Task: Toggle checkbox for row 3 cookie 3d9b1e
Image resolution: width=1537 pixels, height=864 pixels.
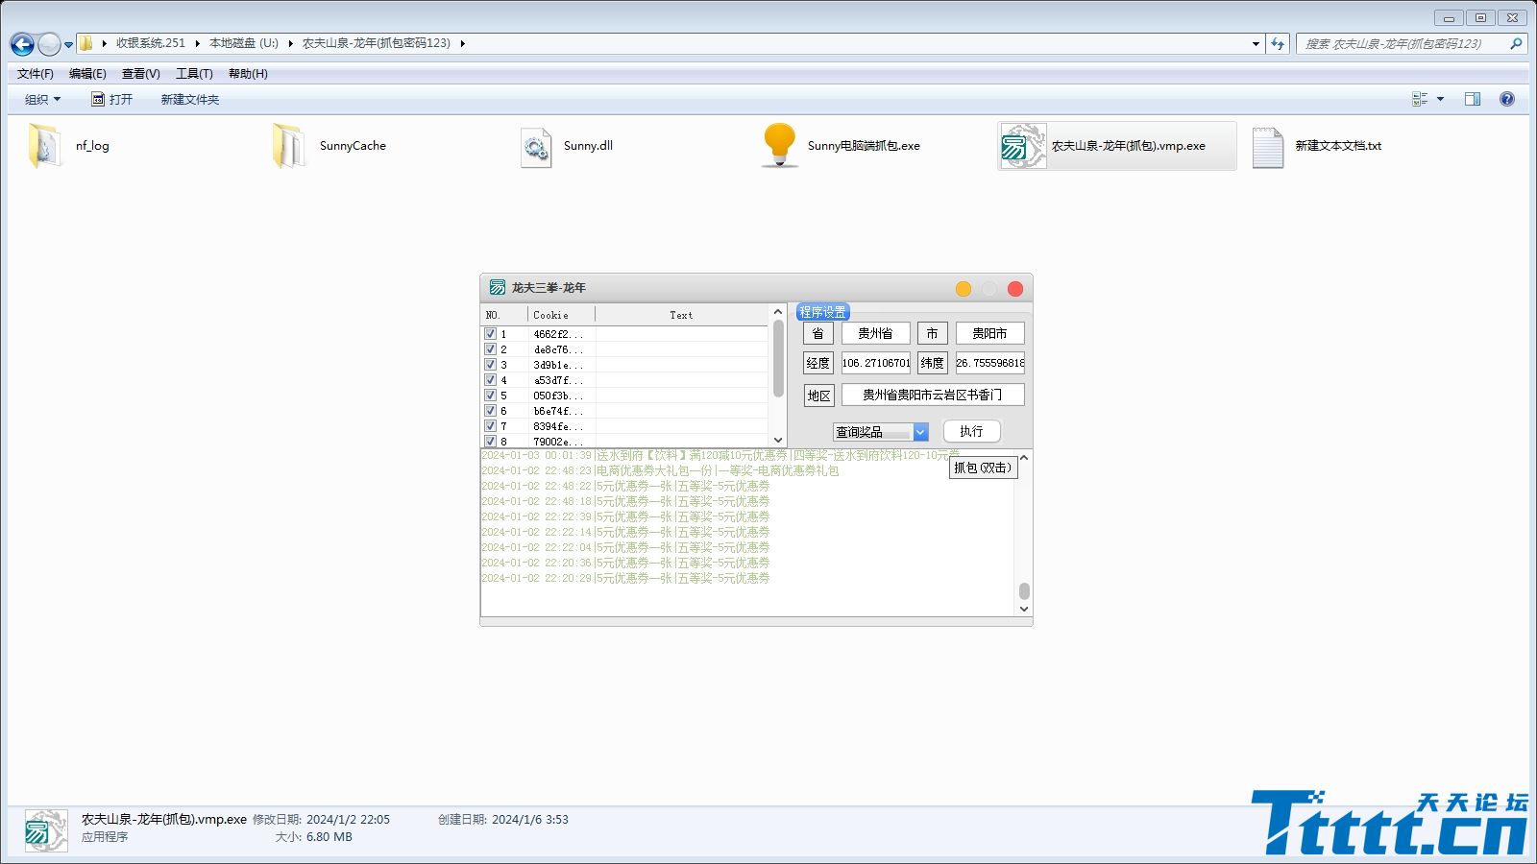Action: pyautogui.click(x=490, y=365)
